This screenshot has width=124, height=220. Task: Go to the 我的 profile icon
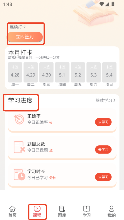coord(111,209)
